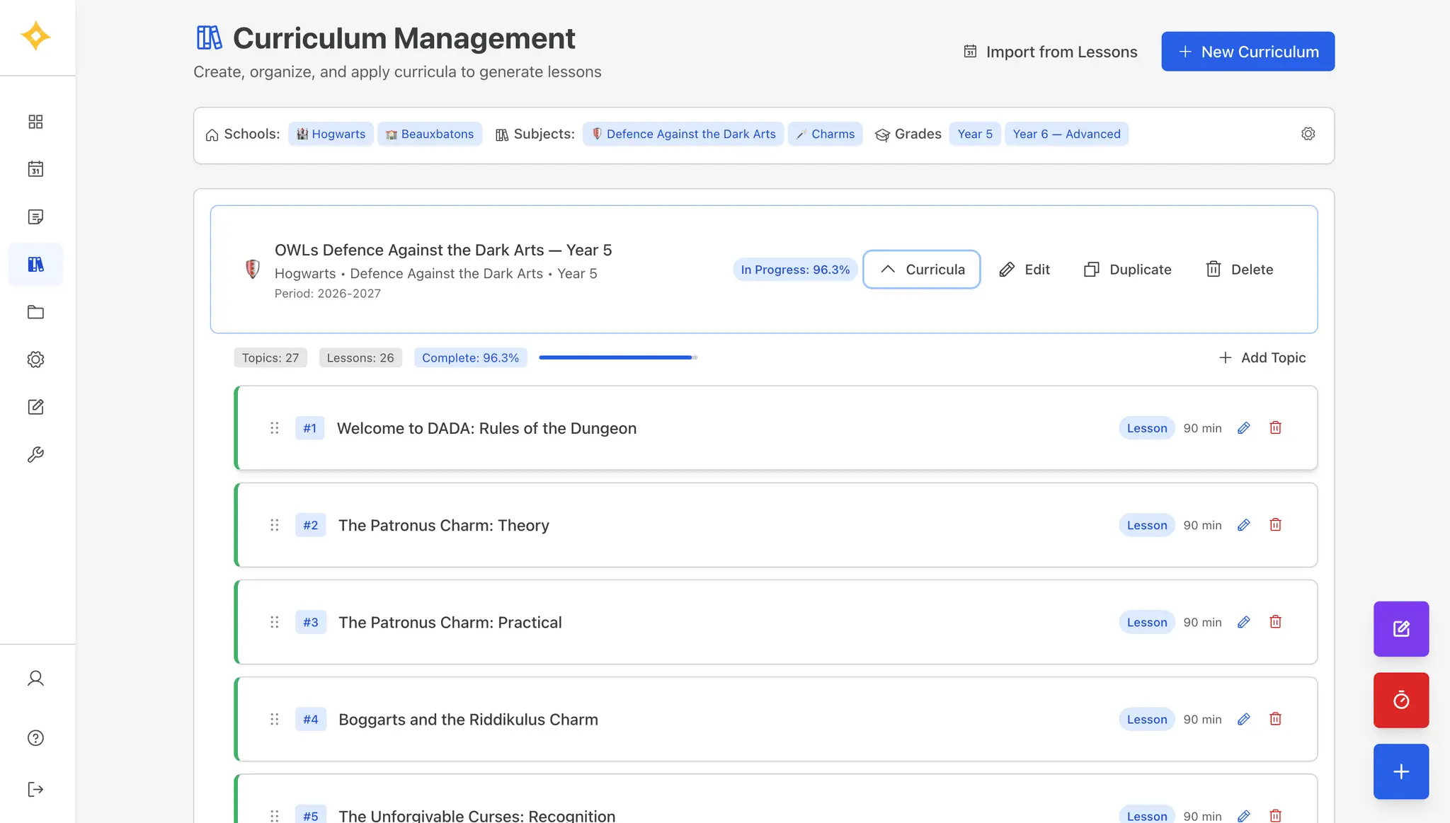1450x823 pixels.
Task: Open the lesson notes icon in sidebar
Action: point(35,217)
